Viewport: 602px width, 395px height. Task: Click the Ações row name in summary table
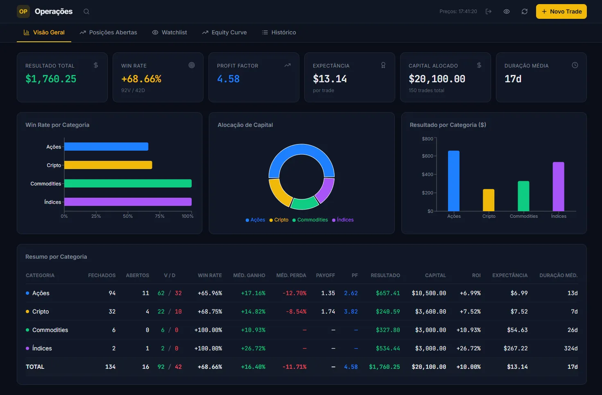click(x=41, y=293)
